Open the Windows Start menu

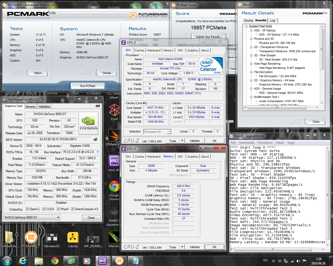pos(7,261)
